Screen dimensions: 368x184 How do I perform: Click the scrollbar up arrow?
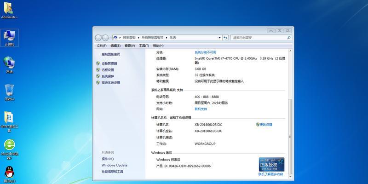click(290, 51)
